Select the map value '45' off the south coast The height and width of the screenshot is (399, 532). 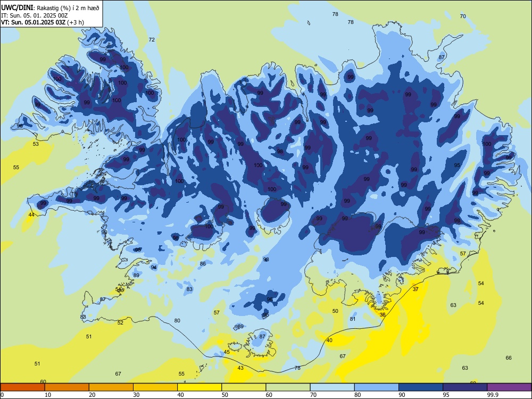point(227,352)
